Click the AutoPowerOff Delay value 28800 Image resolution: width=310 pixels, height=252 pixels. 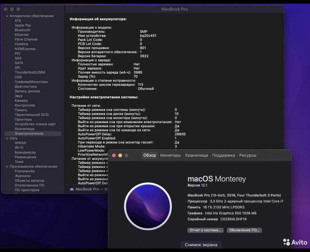(x=180, y=134)
